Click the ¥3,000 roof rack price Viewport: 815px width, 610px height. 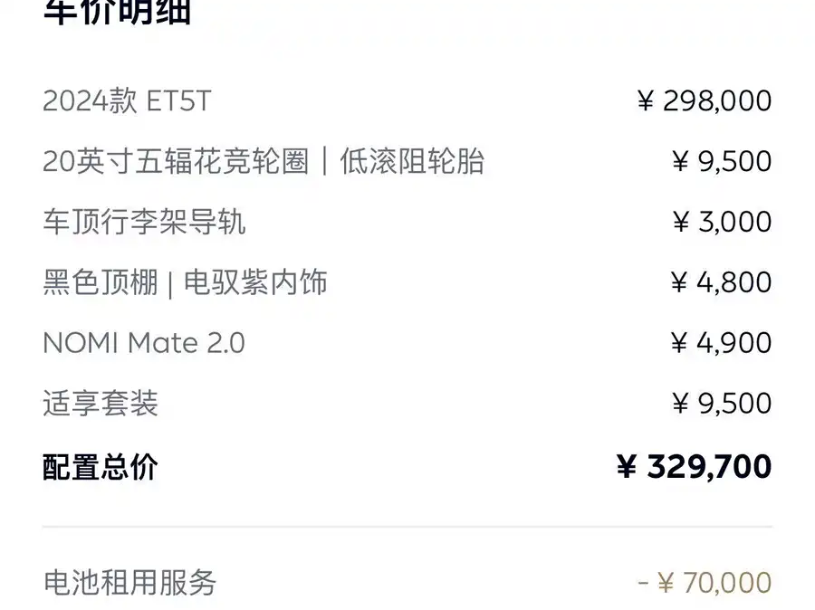coord(721,223)
